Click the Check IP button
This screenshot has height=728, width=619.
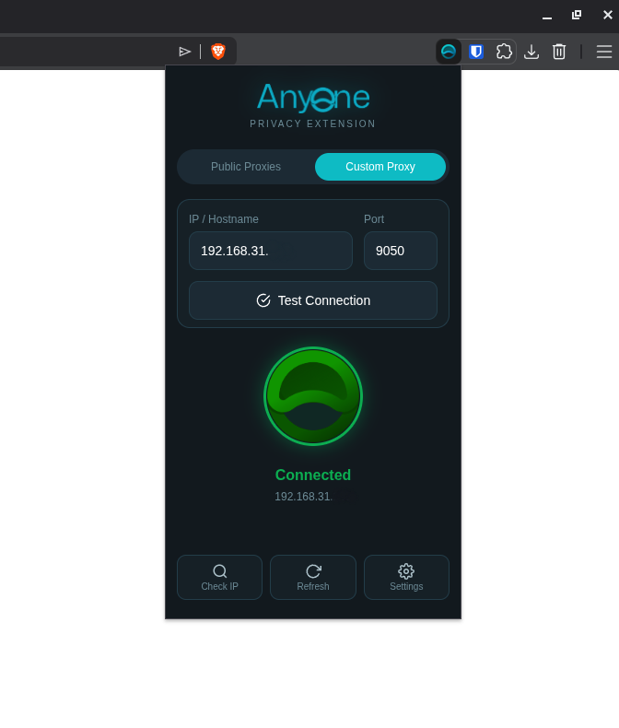pyautogui.click(x=219, y=577)
